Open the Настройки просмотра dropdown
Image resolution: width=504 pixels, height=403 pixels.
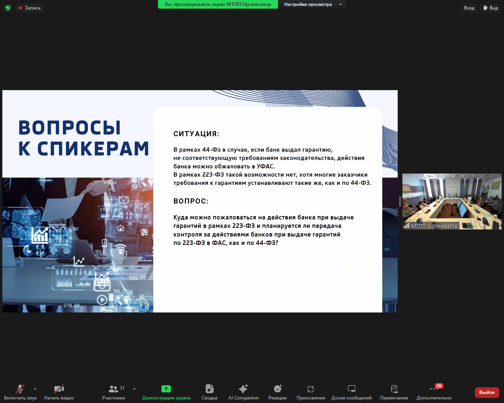(313, 4)
